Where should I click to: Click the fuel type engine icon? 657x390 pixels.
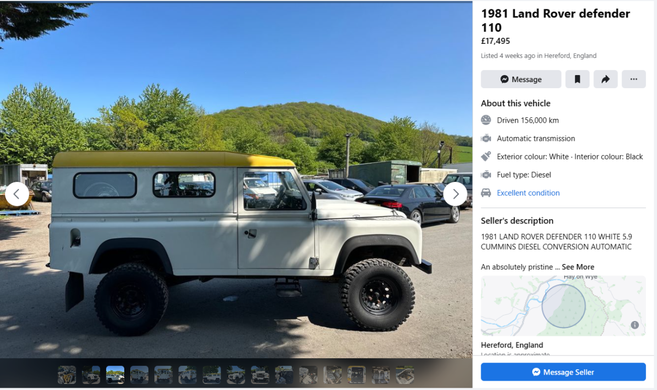(x=486, y=175)
